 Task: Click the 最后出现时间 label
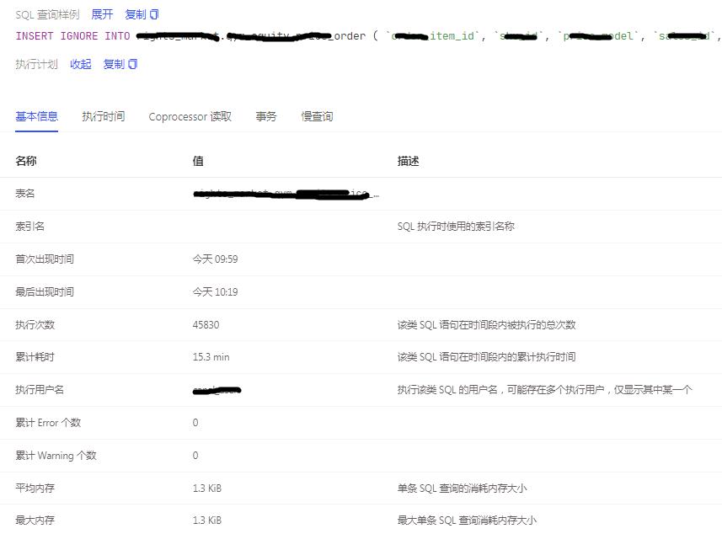coord(45,292)
